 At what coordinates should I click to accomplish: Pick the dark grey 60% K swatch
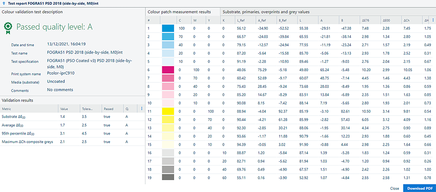point(168,178)
